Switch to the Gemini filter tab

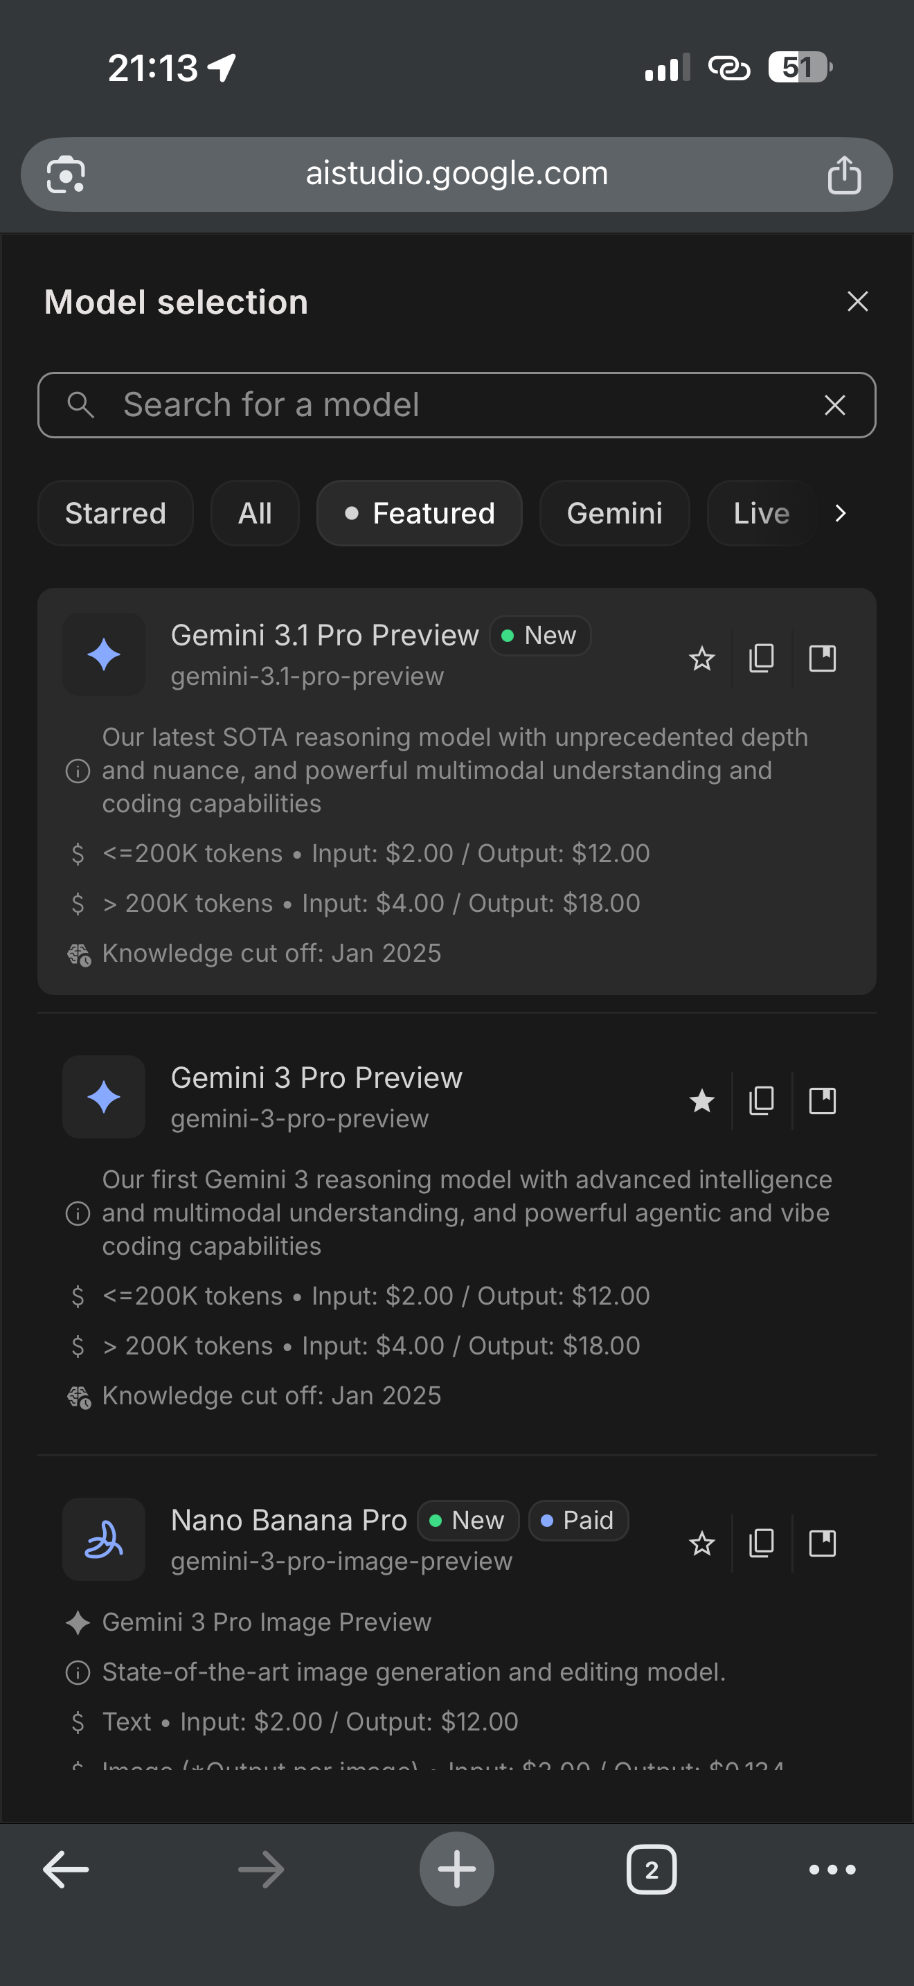pyautogui.click(x=614, y=513)
